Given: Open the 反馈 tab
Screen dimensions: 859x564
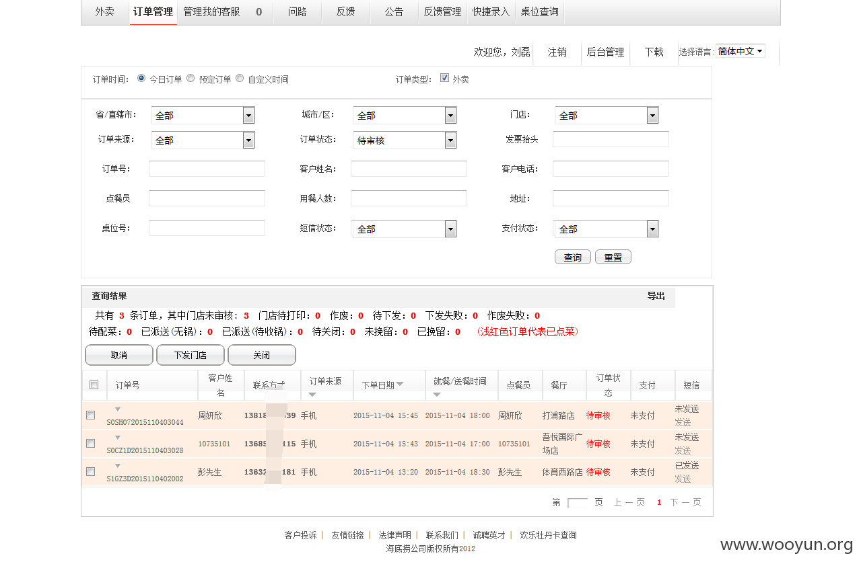Looking at the screenshot, I should 345,11.
